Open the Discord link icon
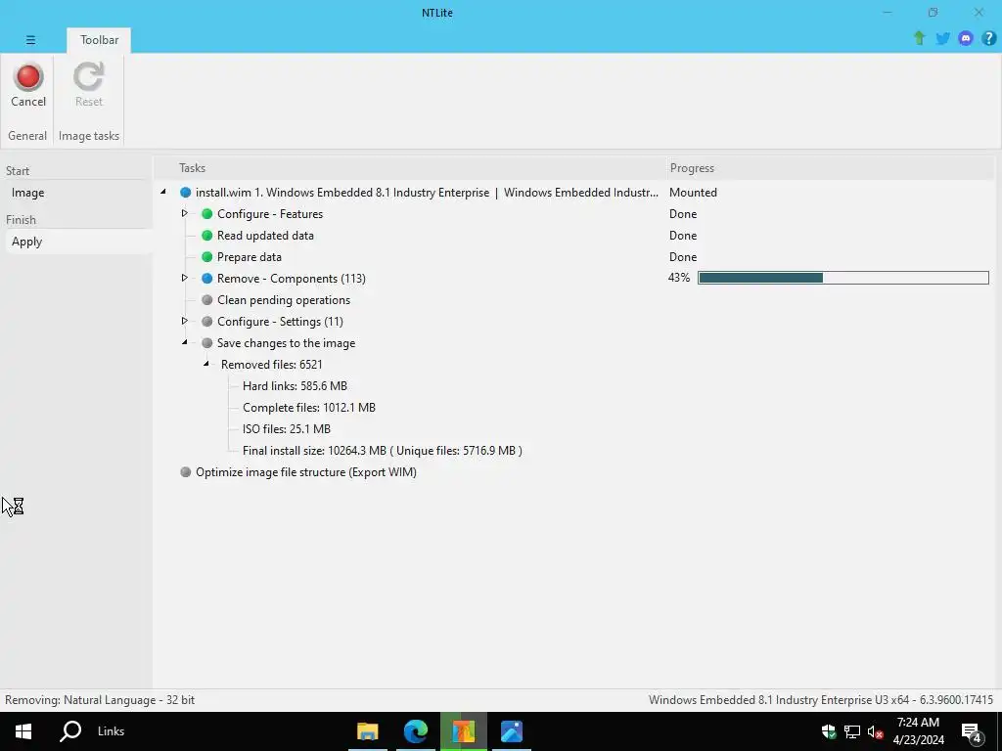Screen dimensions: 1002x751 (966, 38)
